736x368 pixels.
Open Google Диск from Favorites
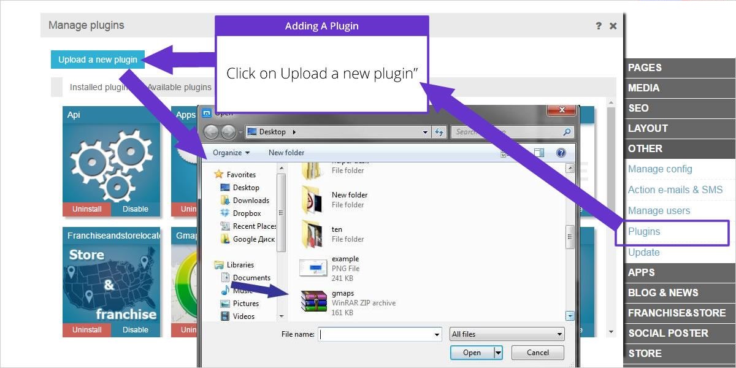253,239
